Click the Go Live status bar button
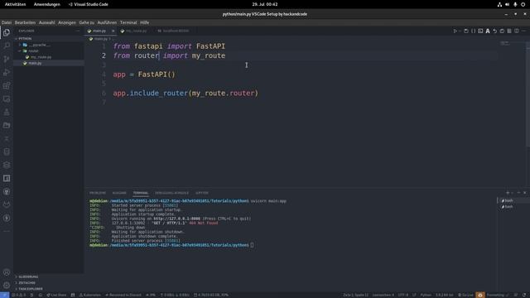This screenshot has height=298, width=530. click(465, 295)
